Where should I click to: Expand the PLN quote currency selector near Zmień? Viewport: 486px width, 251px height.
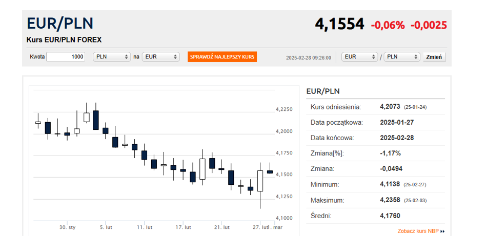point(402,57)
